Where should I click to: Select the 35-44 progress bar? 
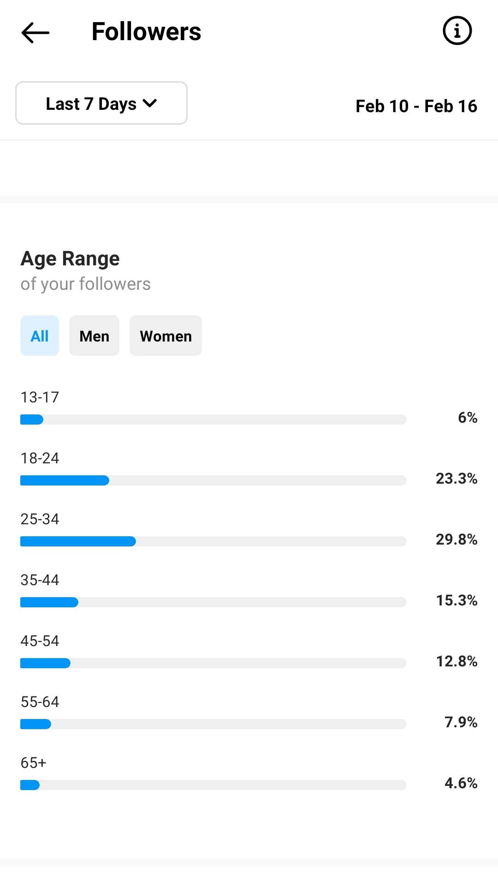click(213, 602)
